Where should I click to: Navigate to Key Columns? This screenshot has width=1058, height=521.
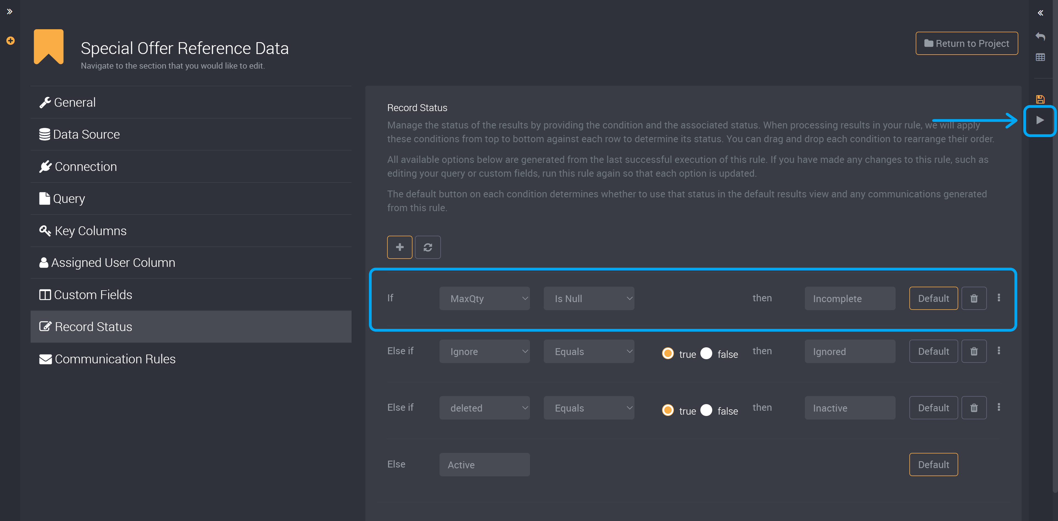coord(191,231)
